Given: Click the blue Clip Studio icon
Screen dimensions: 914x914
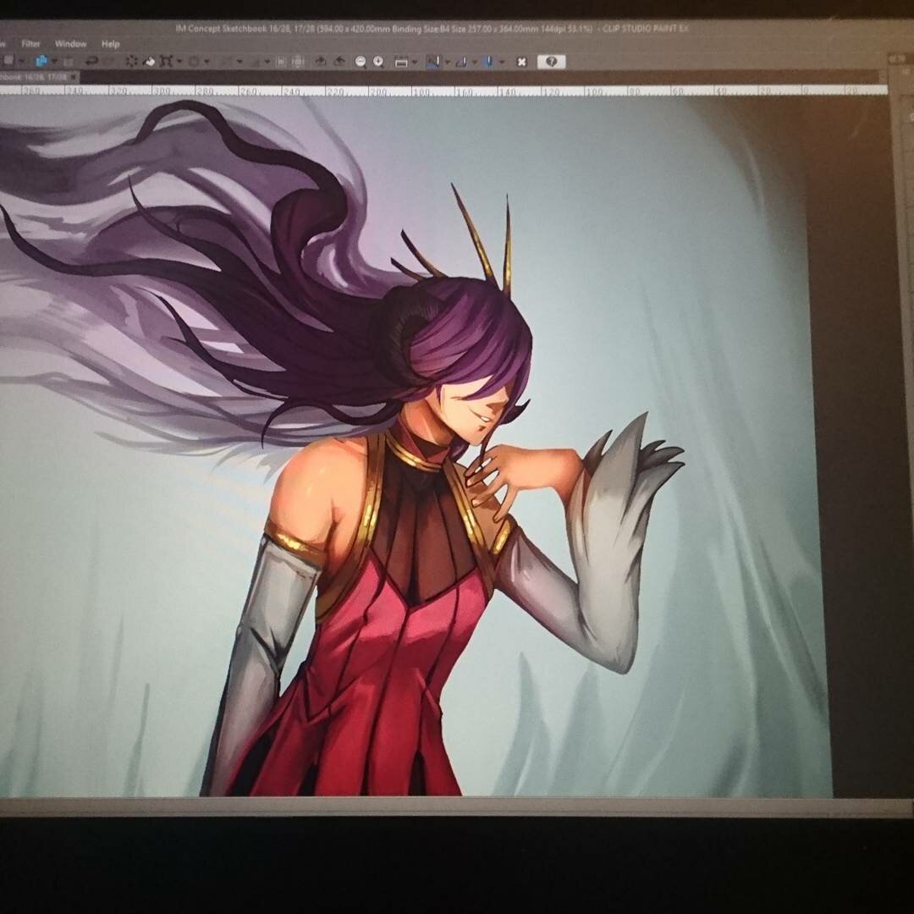Looking at the screenshot, I should tap(41, 62).
